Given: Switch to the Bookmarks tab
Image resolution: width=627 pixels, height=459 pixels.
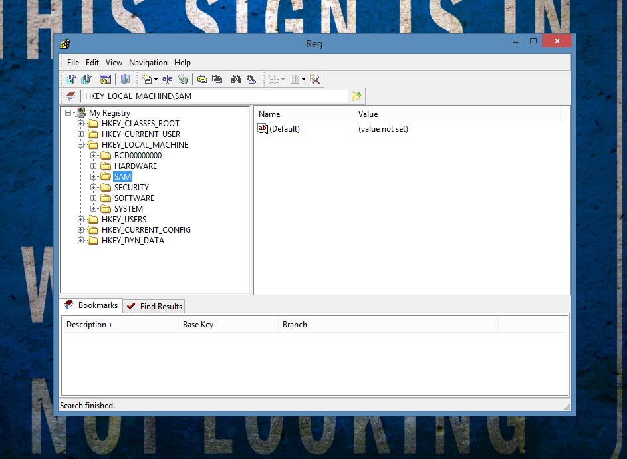Looking at the screenshot, I should [x=91, y=305].
